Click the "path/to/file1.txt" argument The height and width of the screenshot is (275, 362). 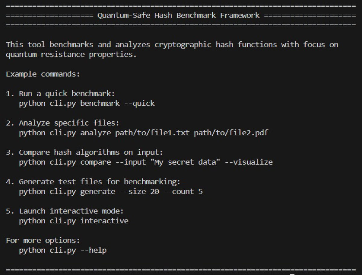click(x=152, y=133)
